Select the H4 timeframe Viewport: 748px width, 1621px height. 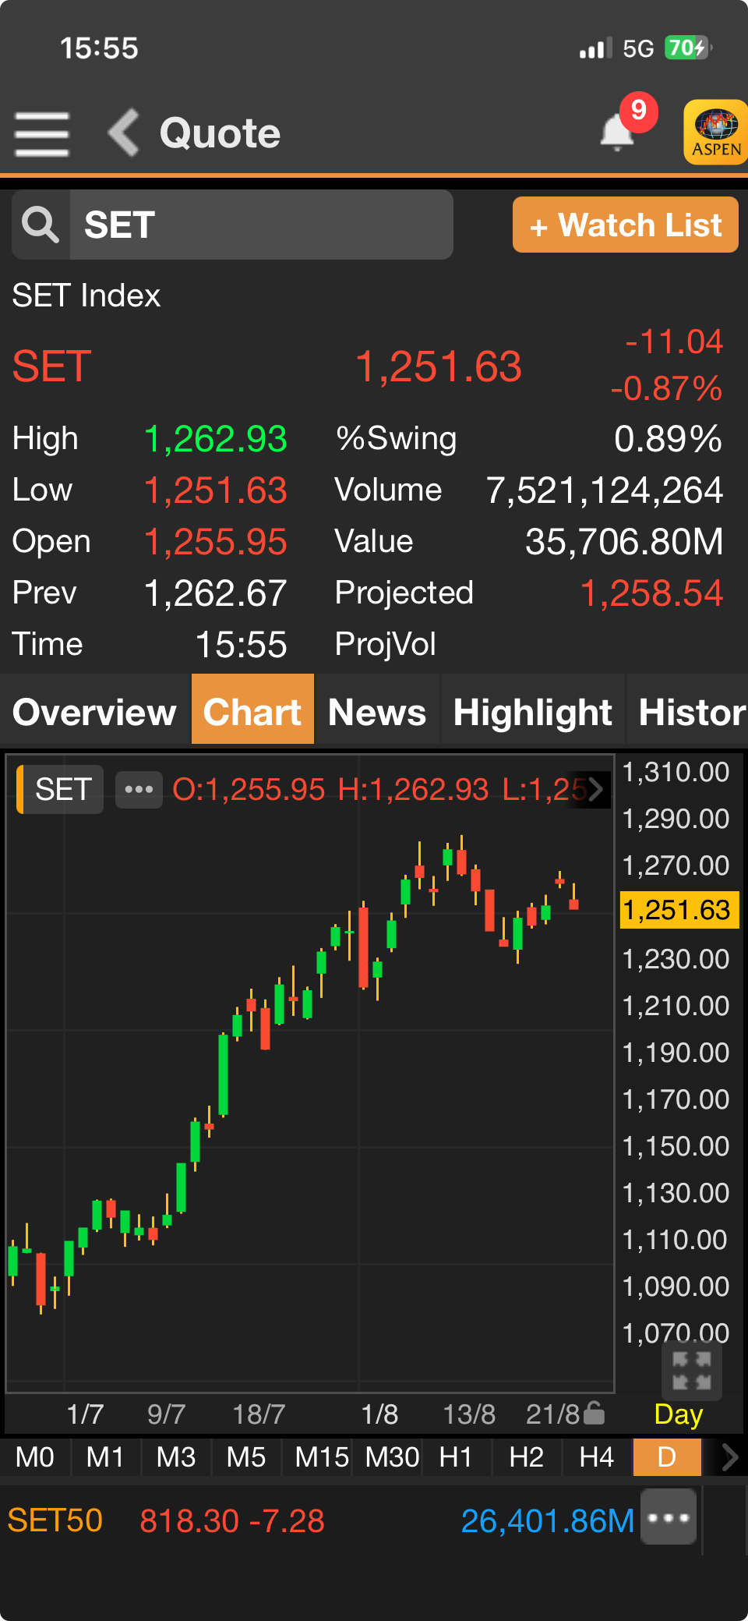596,1456
